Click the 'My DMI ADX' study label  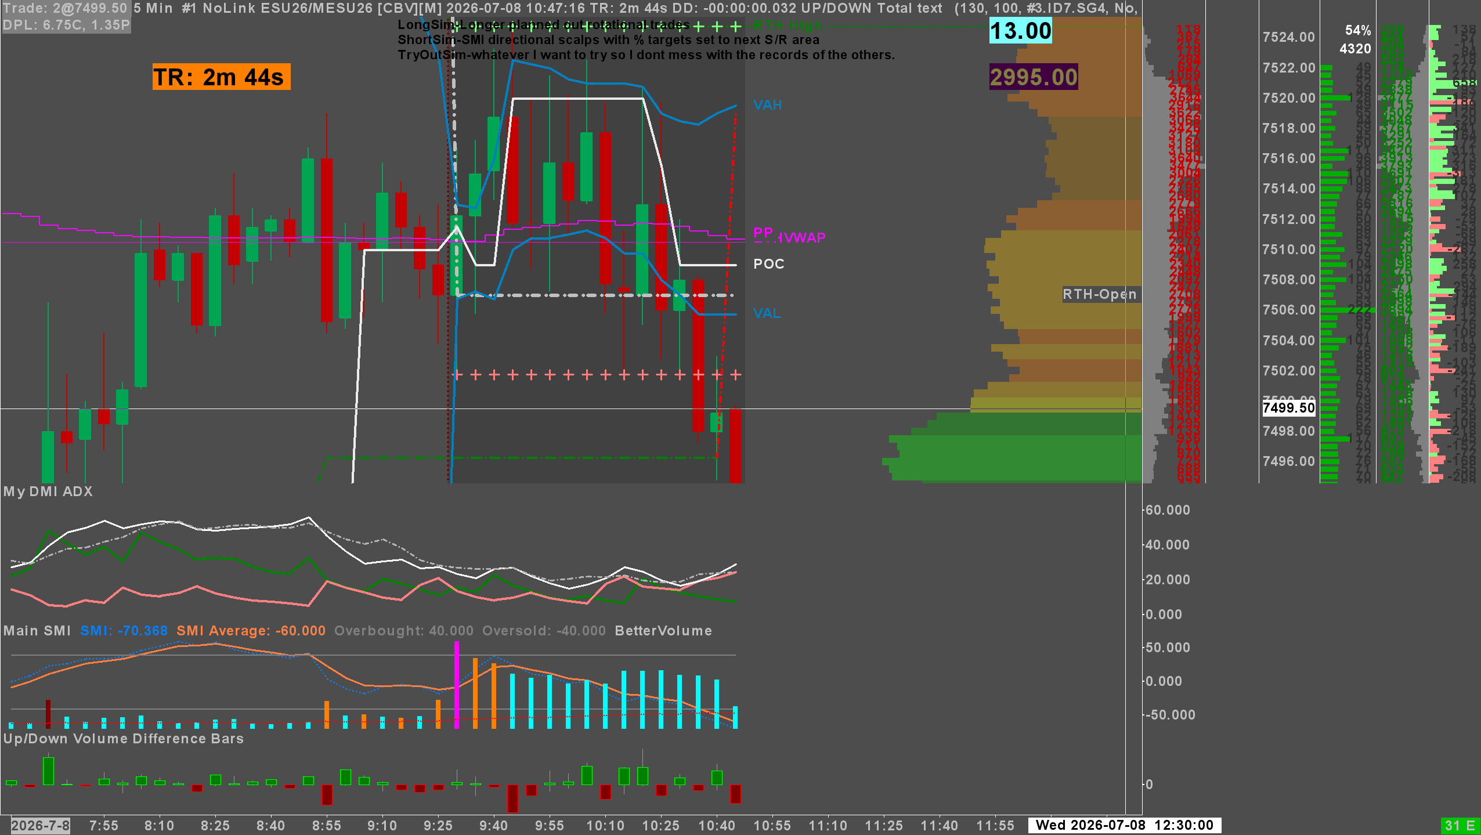coord(48,491)
